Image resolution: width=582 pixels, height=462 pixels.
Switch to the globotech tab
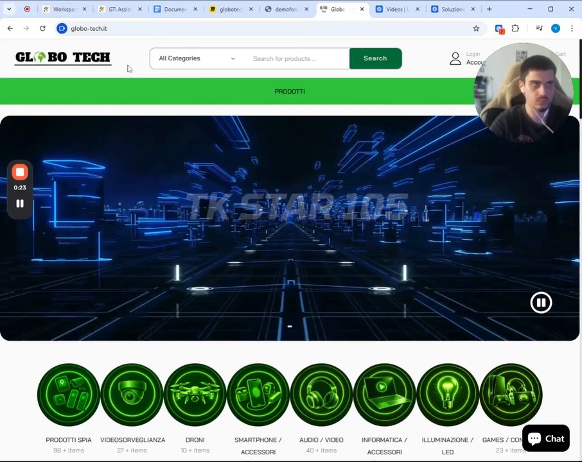231,9
